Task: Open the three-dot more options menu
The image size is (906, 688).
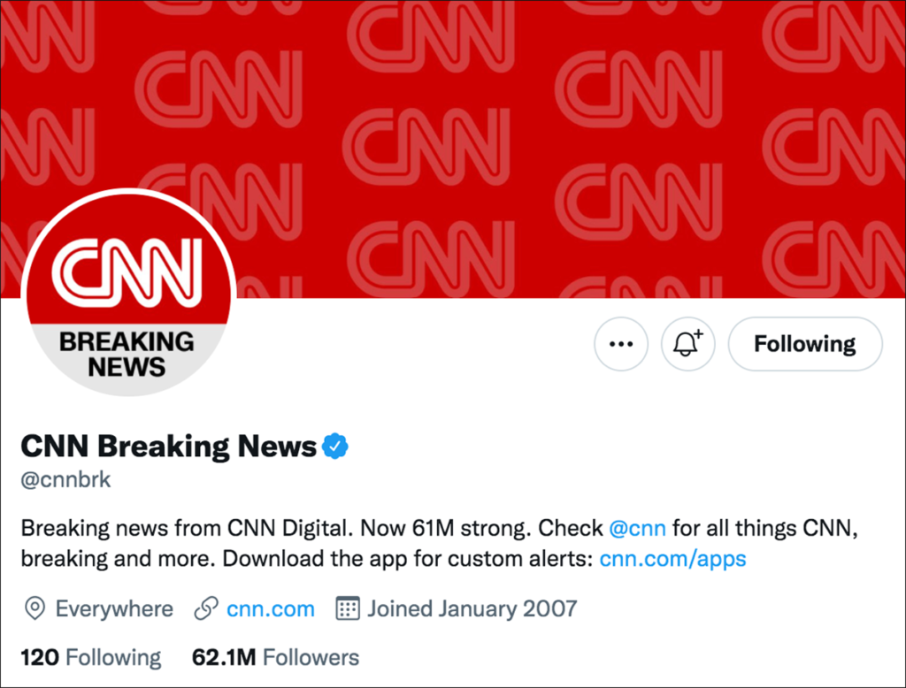Action: pos(621,344)
